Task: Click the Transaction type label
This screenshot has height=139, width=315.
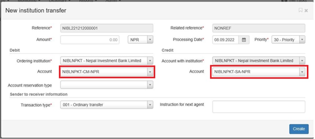Action: (x=36, y=105)
